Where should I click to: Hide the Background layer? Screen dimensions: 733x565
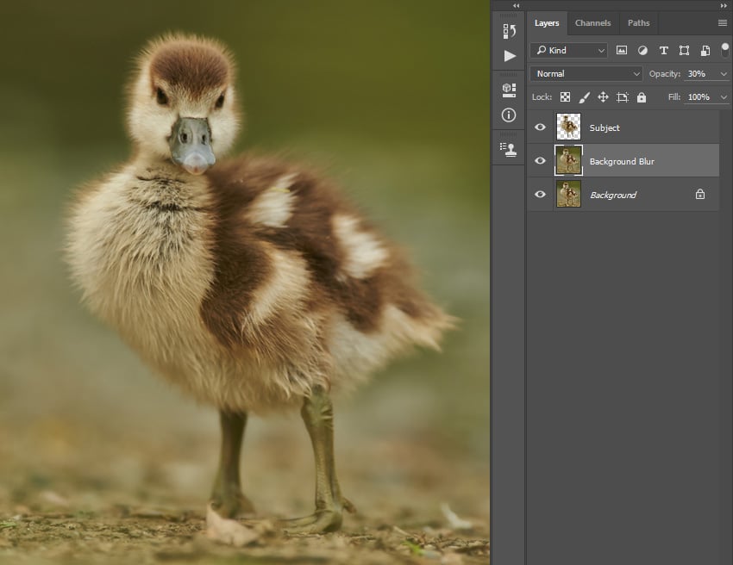coord(540,195)
